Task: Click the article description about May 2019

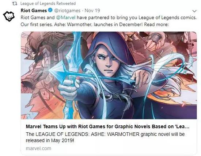Action: pyautogui.click(x=105, y=137)
